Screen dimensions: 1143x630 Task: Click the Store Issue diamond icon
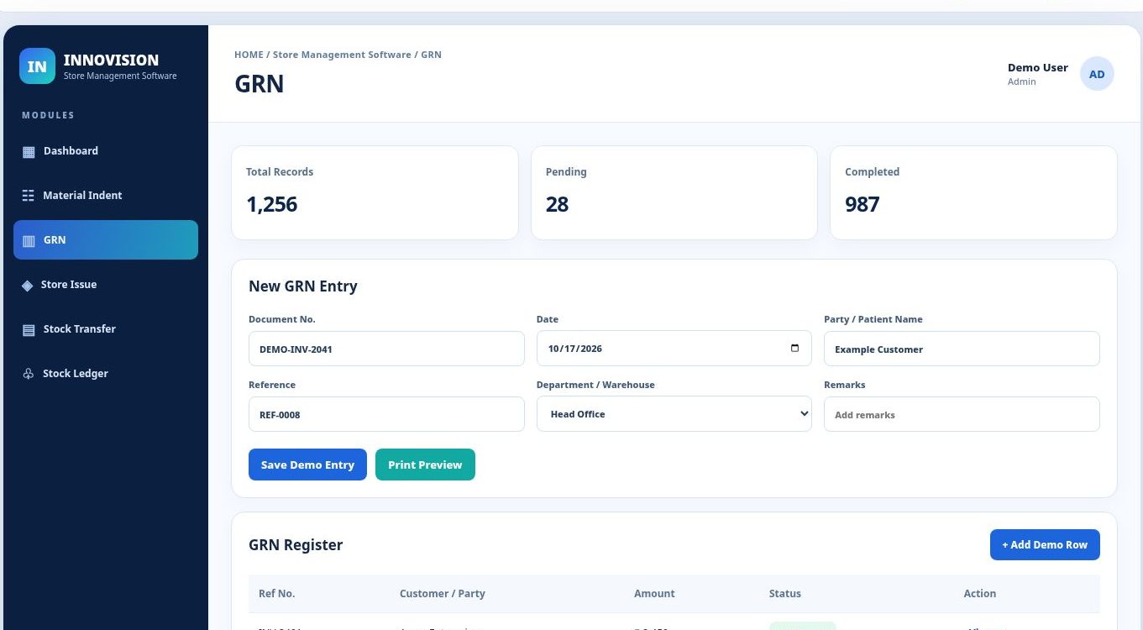pyautogui.click(x=28, y=286)
